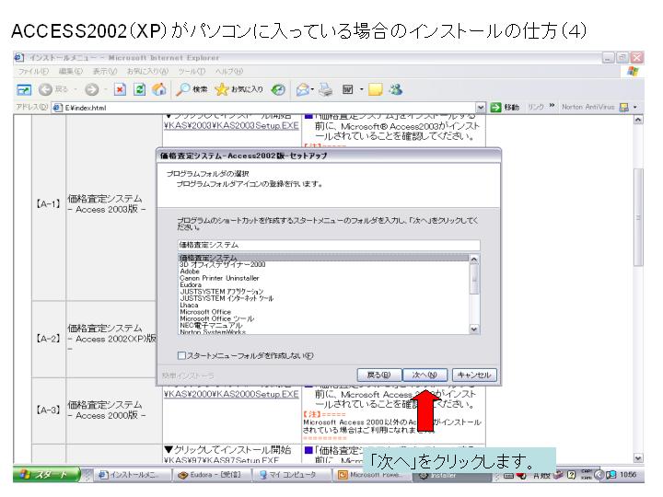Select '価格査定システム' in folder list

(323, 258)
